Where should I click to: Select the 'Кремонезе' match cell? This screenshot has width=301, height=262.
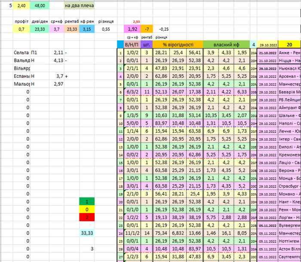(x=289, y=155)
